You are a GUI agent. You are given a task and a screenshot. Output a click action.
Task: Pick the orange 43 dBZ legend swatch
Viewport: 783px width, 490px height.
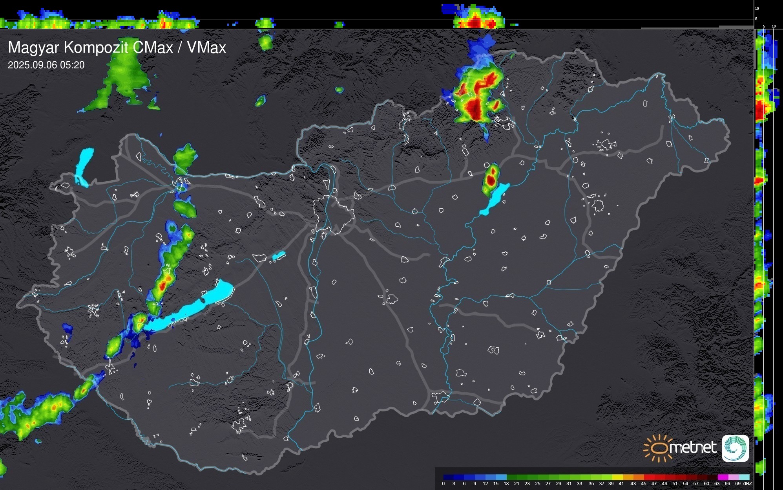tap(639, 477)
